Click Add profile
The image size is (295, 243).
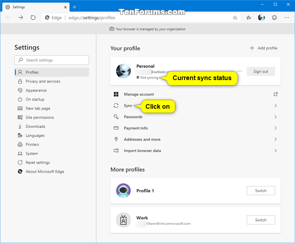(x=264, y=48)
